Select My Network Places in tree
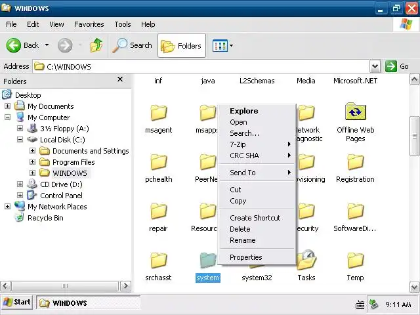 point(57,207)
